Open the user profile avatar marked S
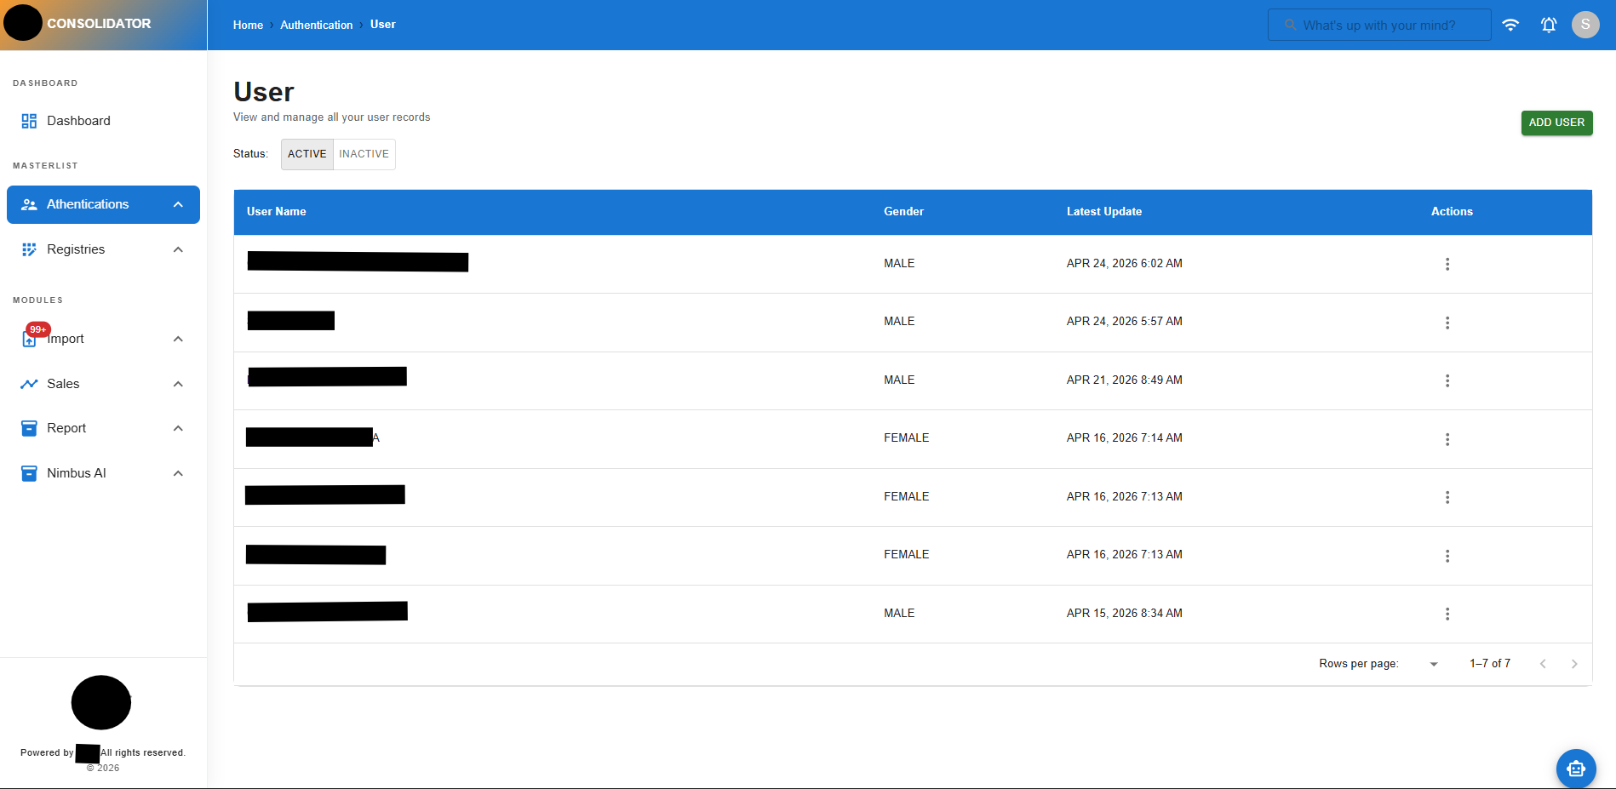This screenshot has height=789, width=1616. tap(1585, 25)
